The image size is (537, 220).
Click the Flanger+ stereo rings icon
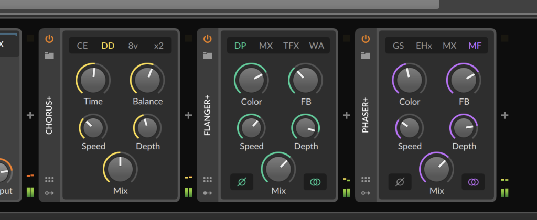click(x=315, y=182)
